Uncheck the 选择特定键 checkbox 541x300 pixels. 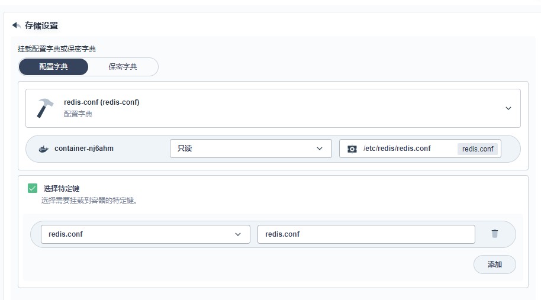coord(33,188)
